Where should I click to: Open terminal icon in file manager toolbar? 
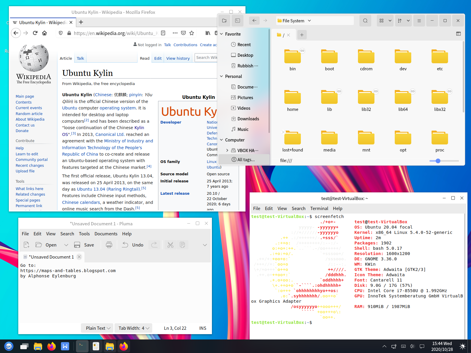[x=238, y=21]
